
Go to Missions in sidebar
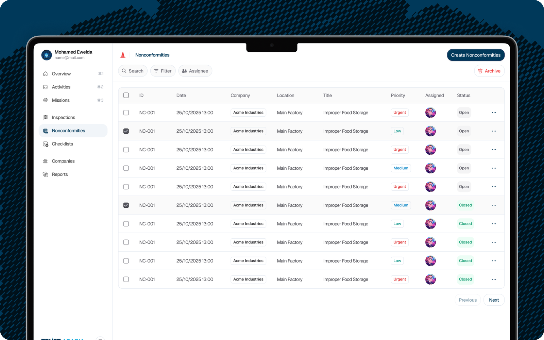coord(73,100)
